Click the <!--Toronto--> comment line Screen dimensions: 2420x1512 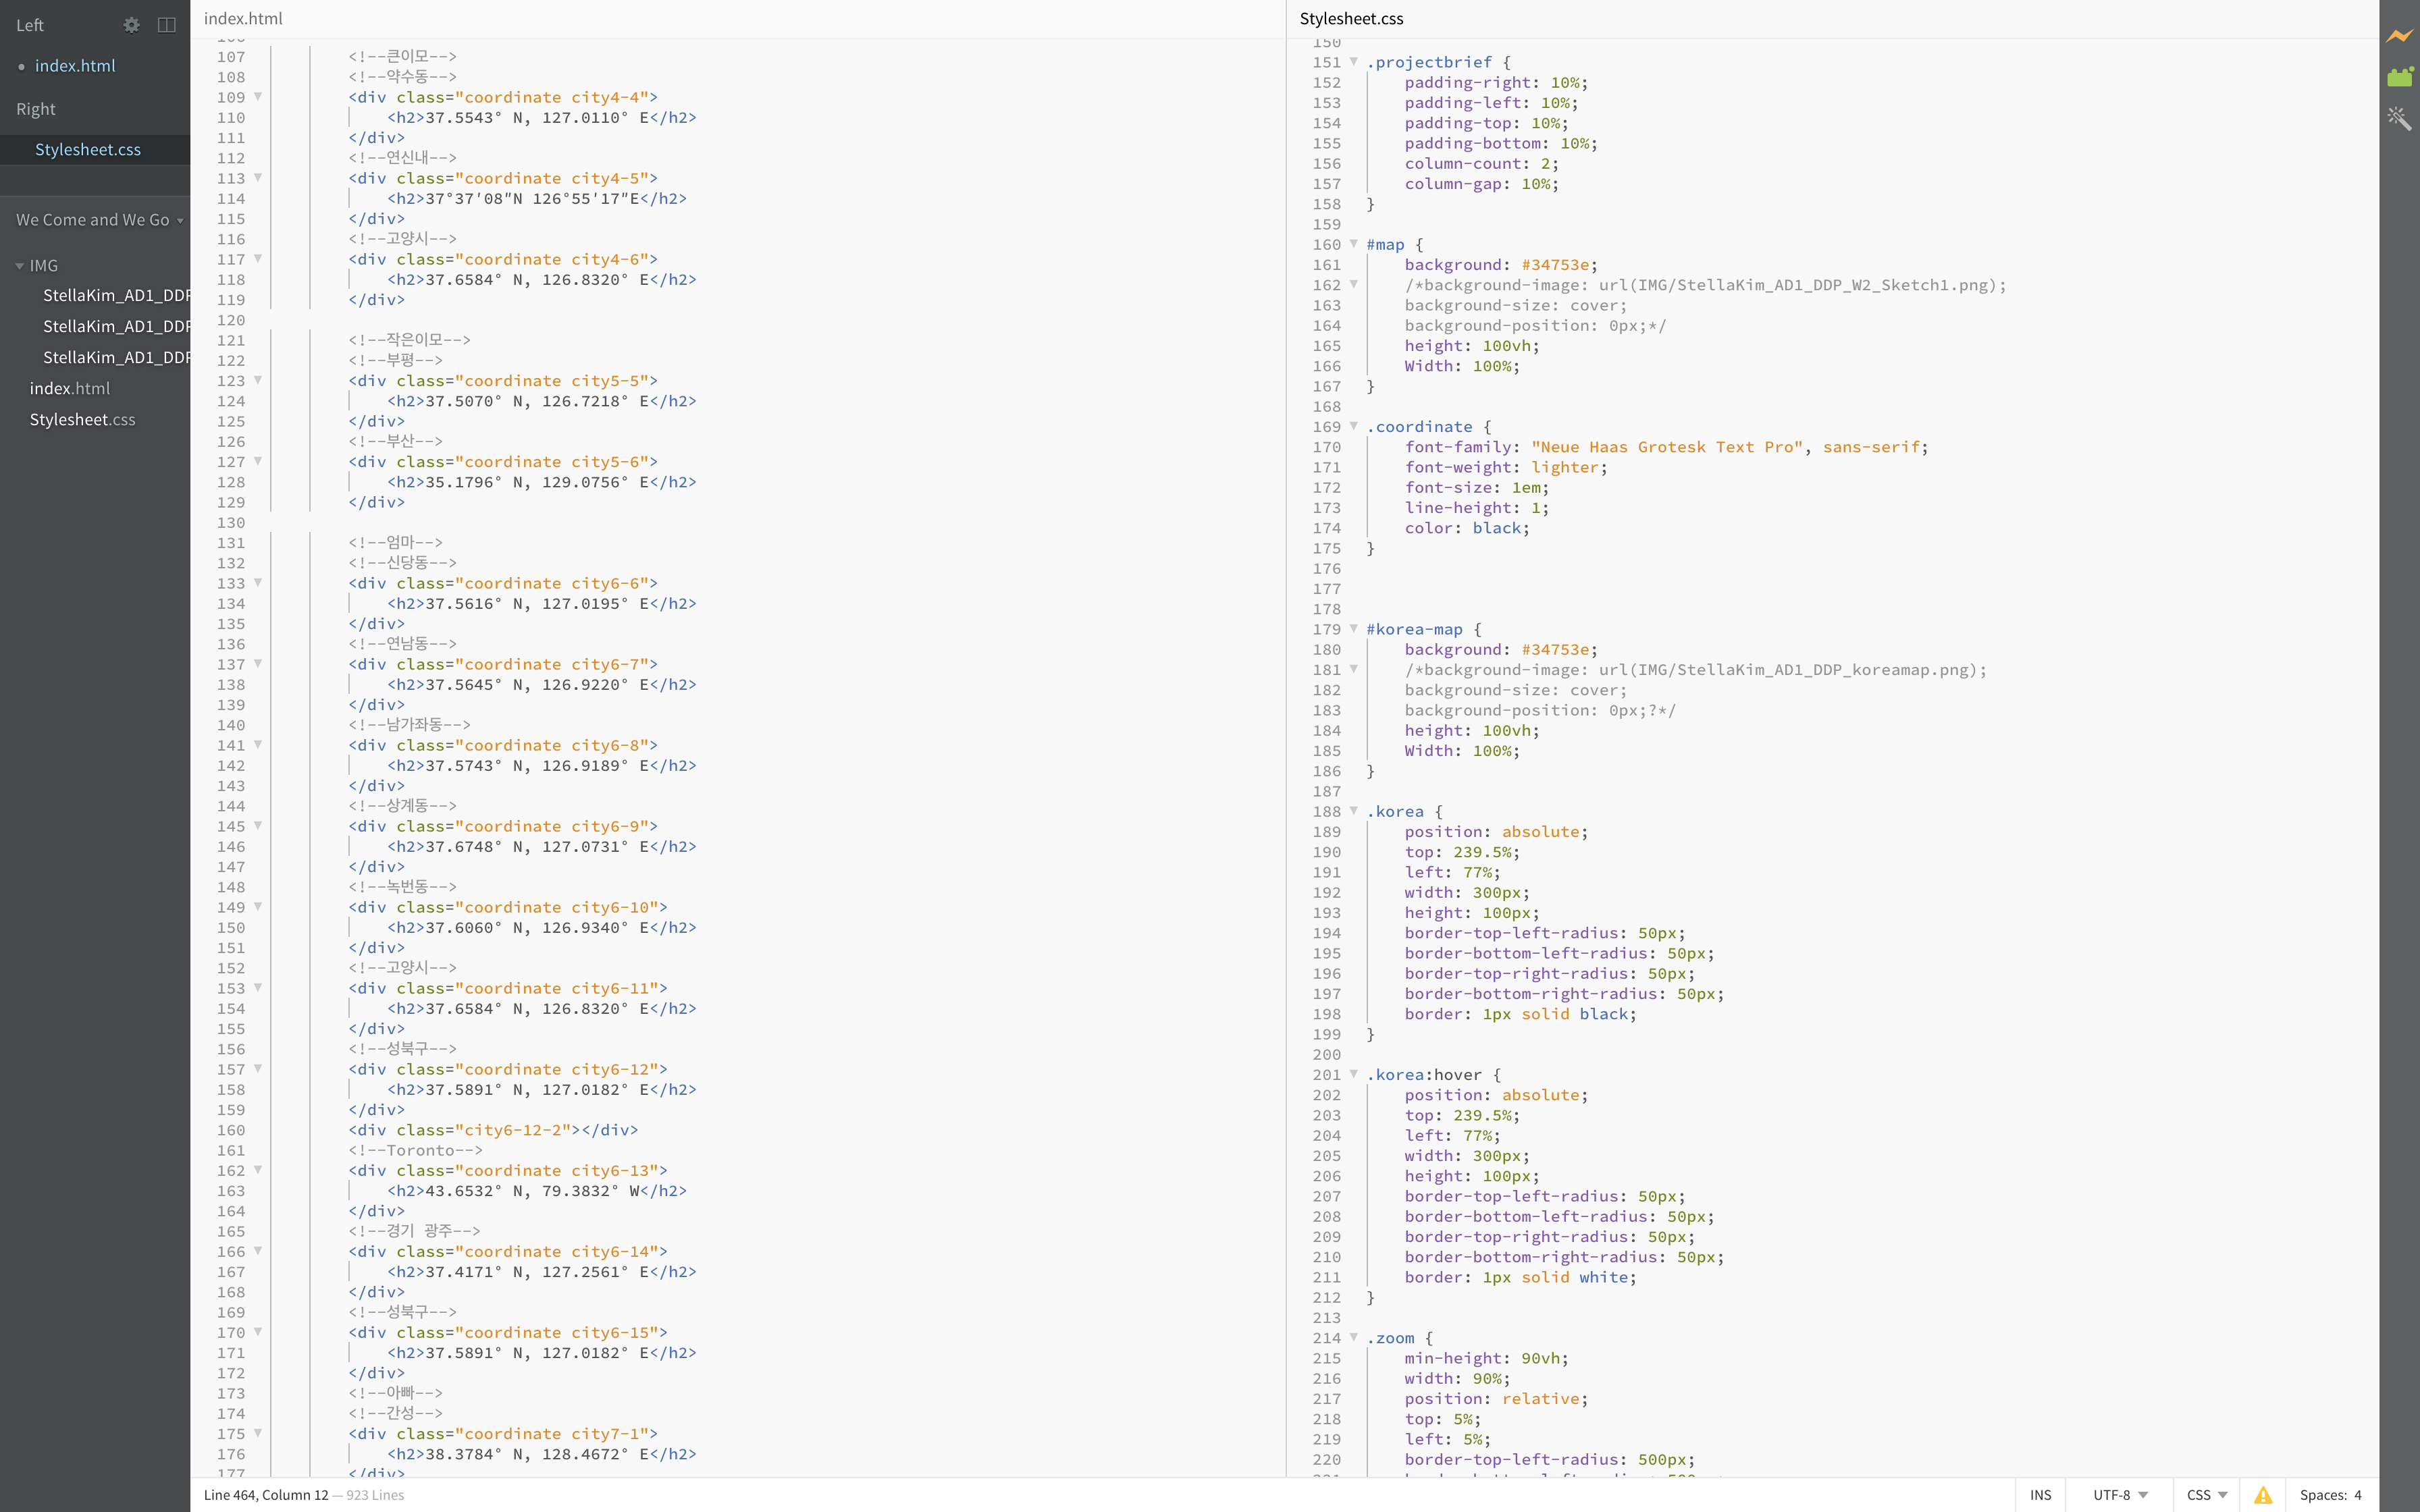point(416,1150)
